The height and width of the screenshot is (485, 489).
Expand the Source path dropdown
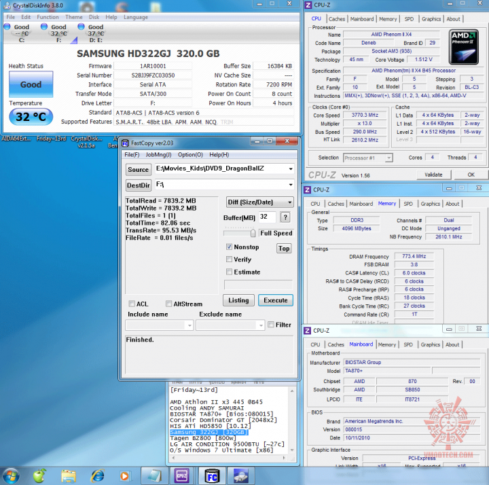click(x=291, y=168)
